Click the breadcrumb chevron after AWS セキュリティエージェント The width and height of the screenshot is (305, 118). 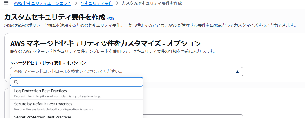point(76,3)
